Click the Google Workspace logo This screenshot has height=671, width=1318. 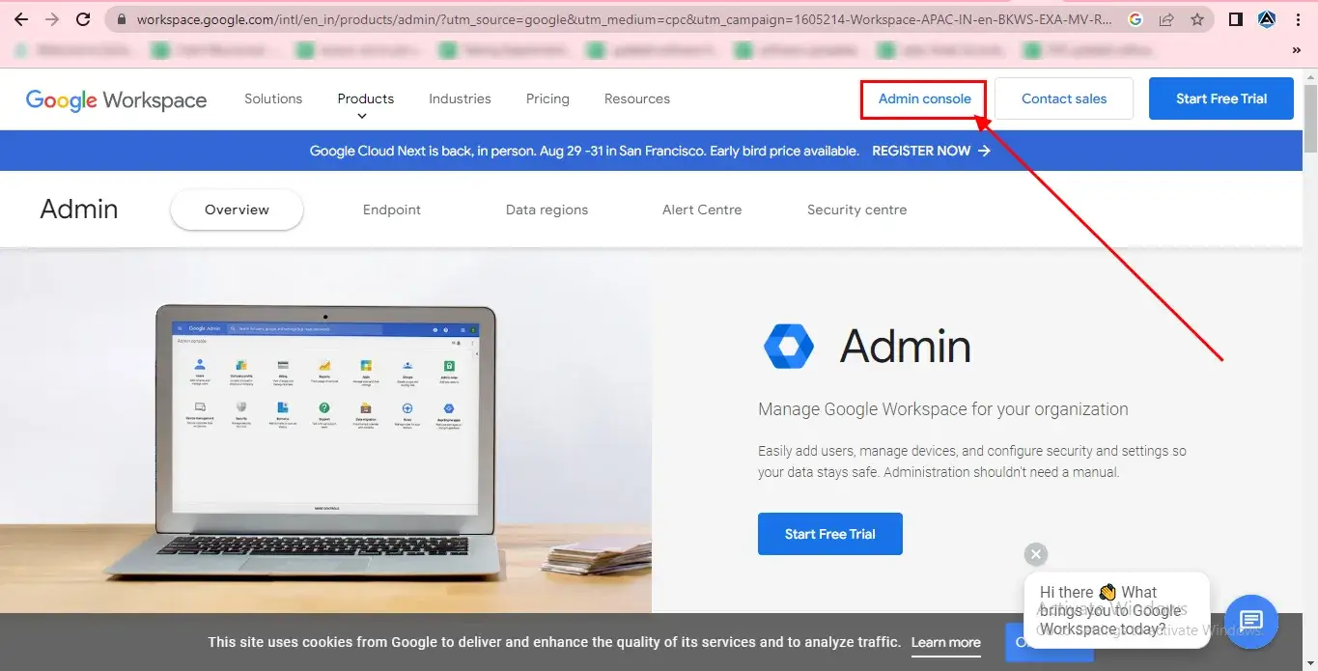116,99
